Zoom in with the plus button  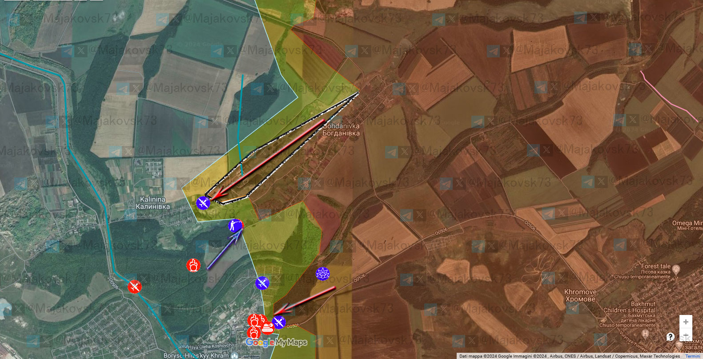686,322
